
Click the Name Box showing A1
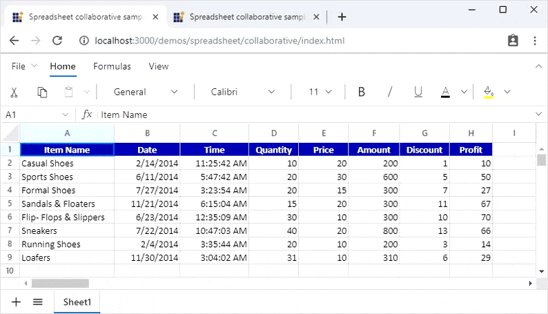click(31, 115)
